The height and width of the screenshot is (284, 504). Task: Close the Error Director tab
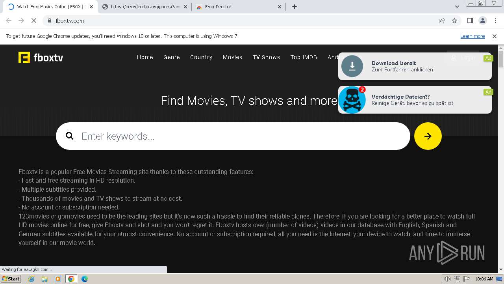coord(280,7)
